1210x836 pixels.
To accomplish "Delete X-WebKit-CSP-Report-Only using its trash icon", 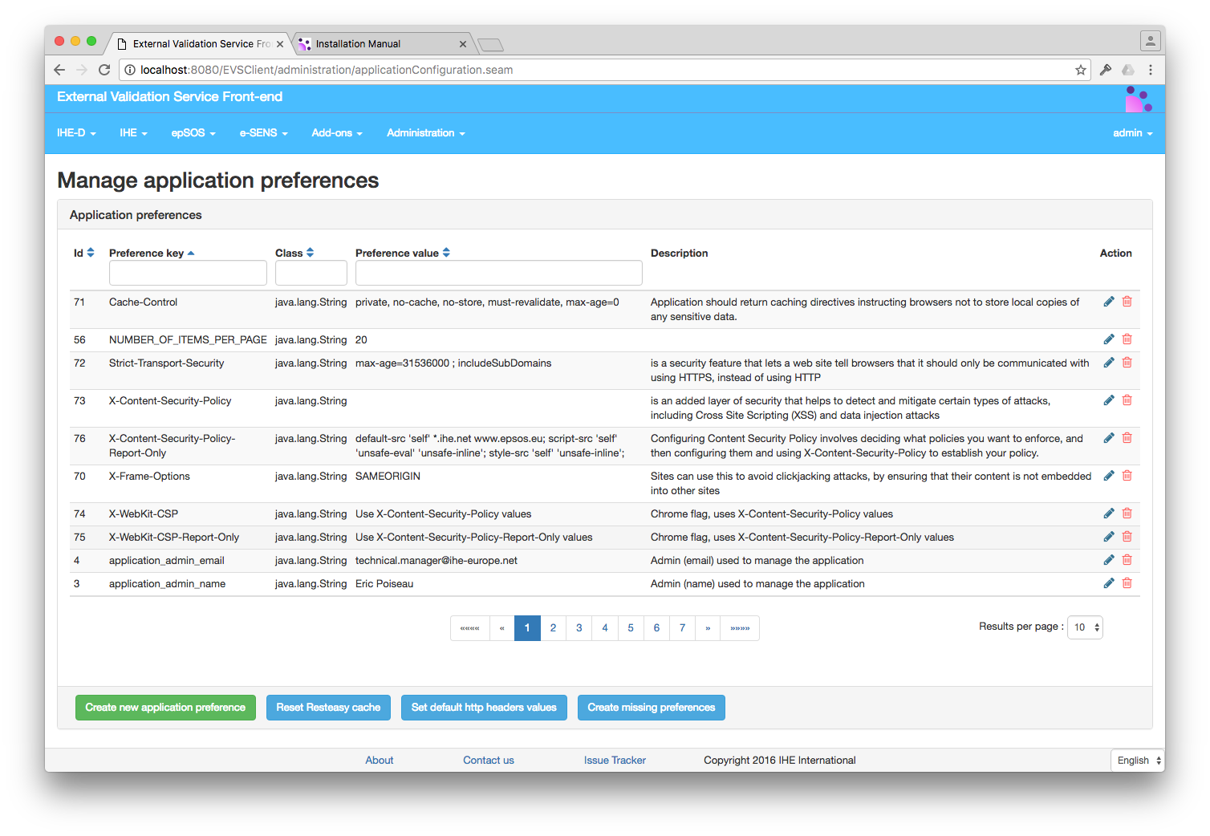I will pos(1127,536).
